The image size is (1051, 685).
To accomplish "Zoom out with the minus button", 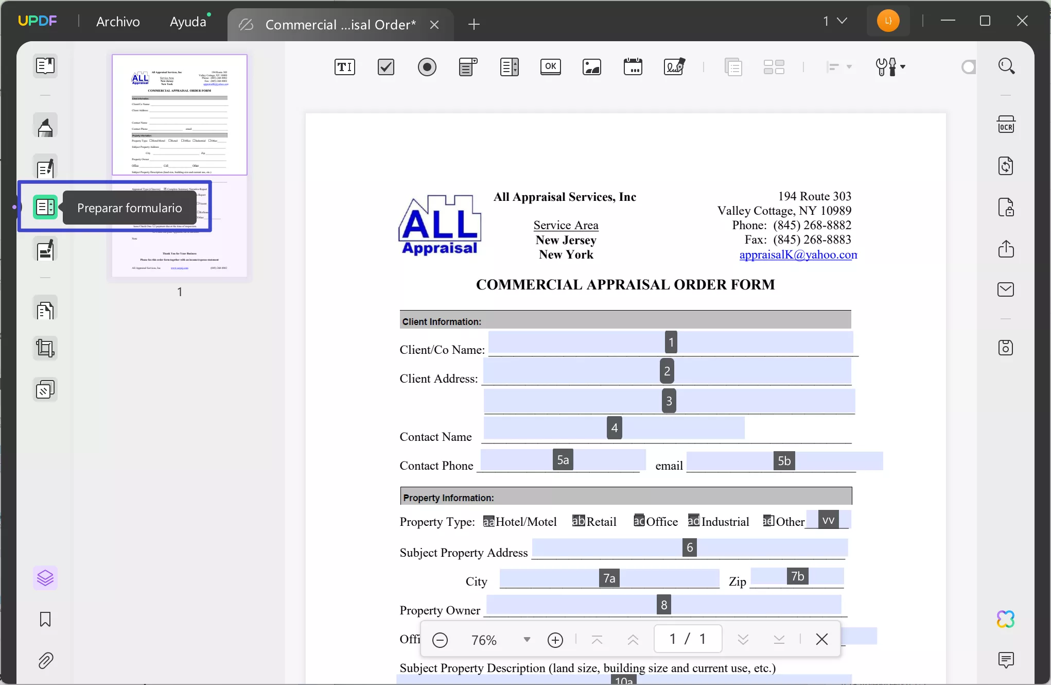I will click(x=440, y=640).
